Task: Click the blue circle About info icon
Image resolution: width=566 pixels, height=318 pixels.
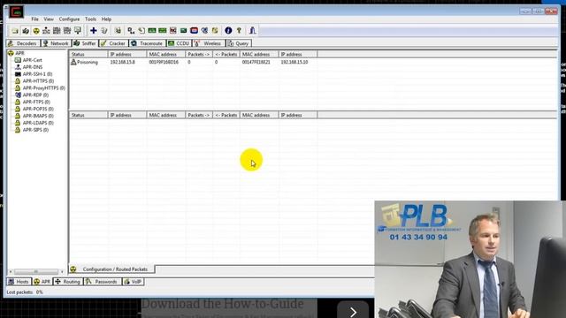Action: click(228, 31)
